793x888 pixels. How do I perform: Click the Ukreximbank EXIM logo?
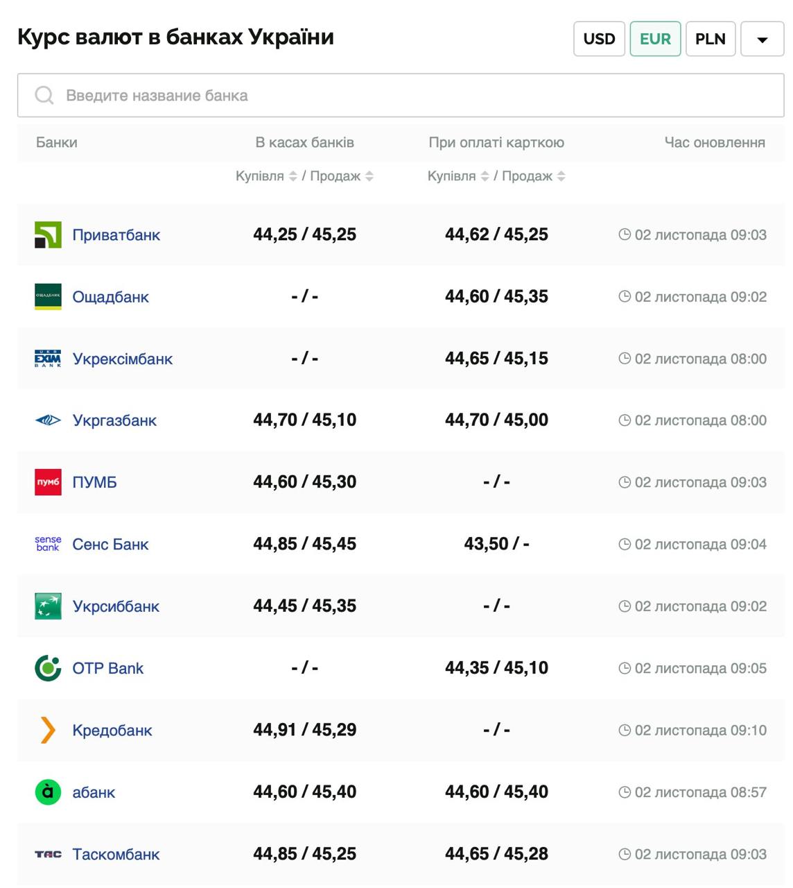coord(48,359)
